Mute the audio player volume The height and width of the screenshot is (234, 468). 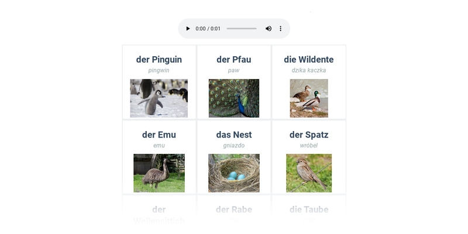point(269,29)
